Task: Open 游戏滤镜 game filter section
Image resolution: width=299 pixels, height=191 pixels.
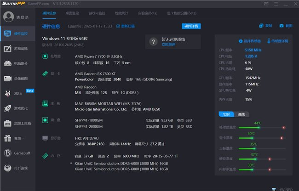Action: 18,49
